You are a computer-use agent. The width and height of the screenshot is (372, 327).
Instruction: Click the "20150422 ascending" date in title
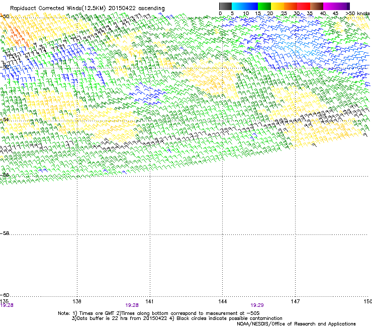click(x=137, y=8)
